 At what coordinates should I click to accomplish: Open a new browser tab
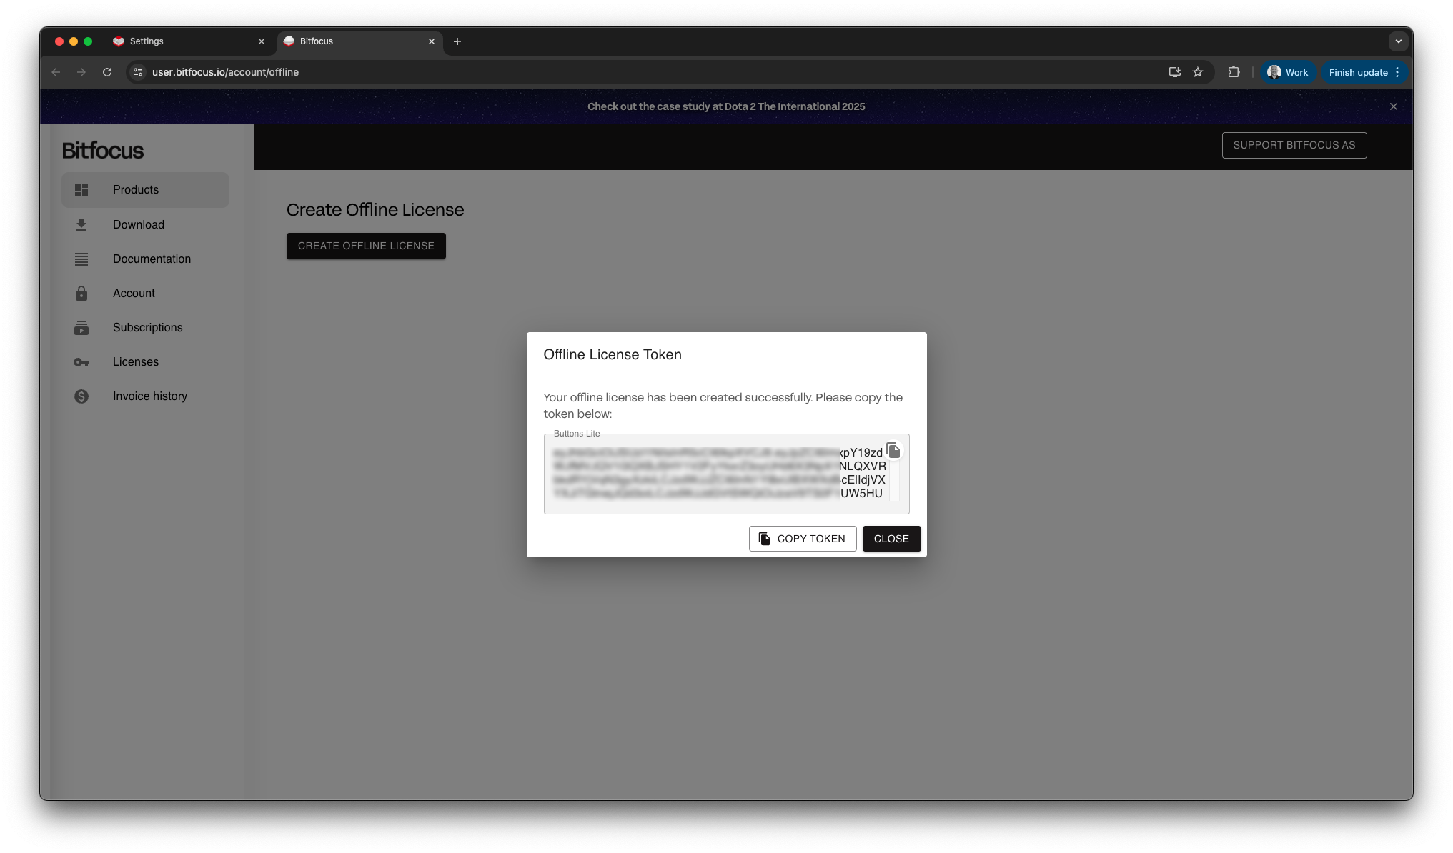click(x=457, y=41)
